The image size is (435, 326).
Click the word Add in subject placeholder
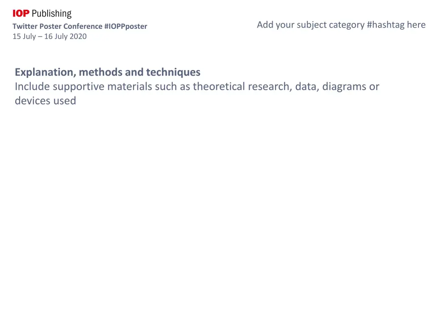click(x=265, y=25)
